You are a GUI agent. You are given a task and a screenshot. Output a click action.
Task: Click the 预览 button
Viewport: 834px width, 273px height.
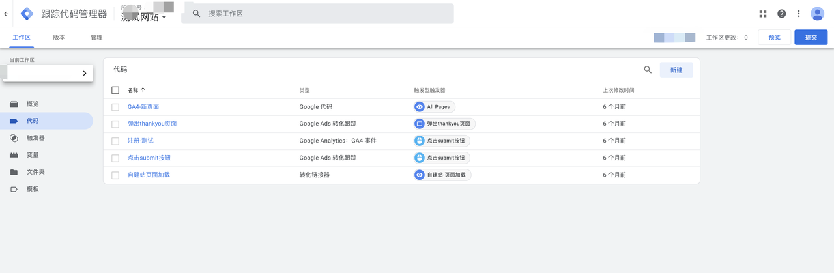pos(775,37)
